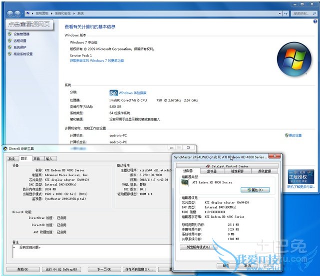This screenshot has height=276, width=320.
Task: Select the 疑难解答 tab in adapter dialog
Action: pyautogui.click(x=238, y=171)
